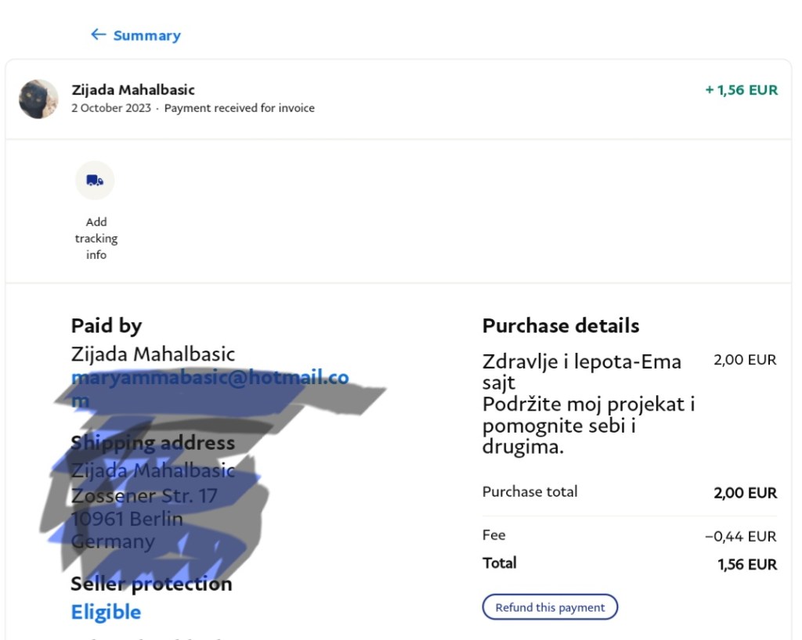Click the -0,44 EUR fee amount
Screen dimensions: 802x640
[x=740, y=536]
